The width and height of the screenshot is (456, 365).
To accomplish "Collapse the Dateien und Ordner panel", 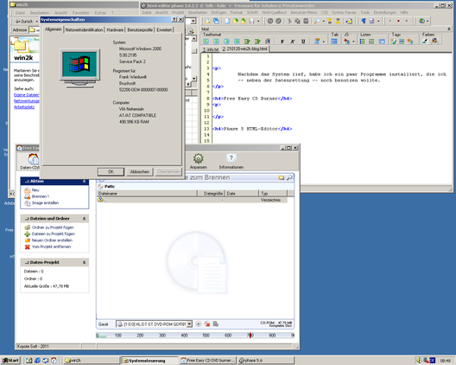I will pyautogui.click(x=84, y=219).
